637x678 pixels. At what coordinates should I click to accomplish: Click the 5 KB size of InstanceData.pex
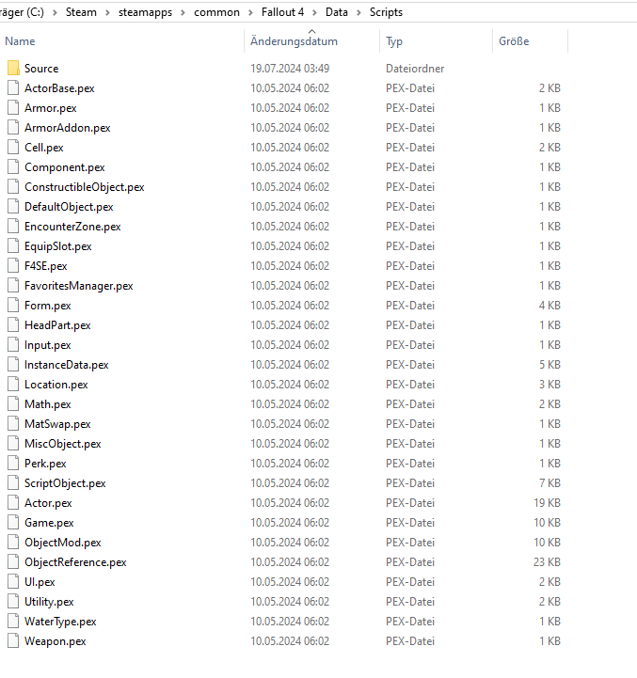[549, 365]
